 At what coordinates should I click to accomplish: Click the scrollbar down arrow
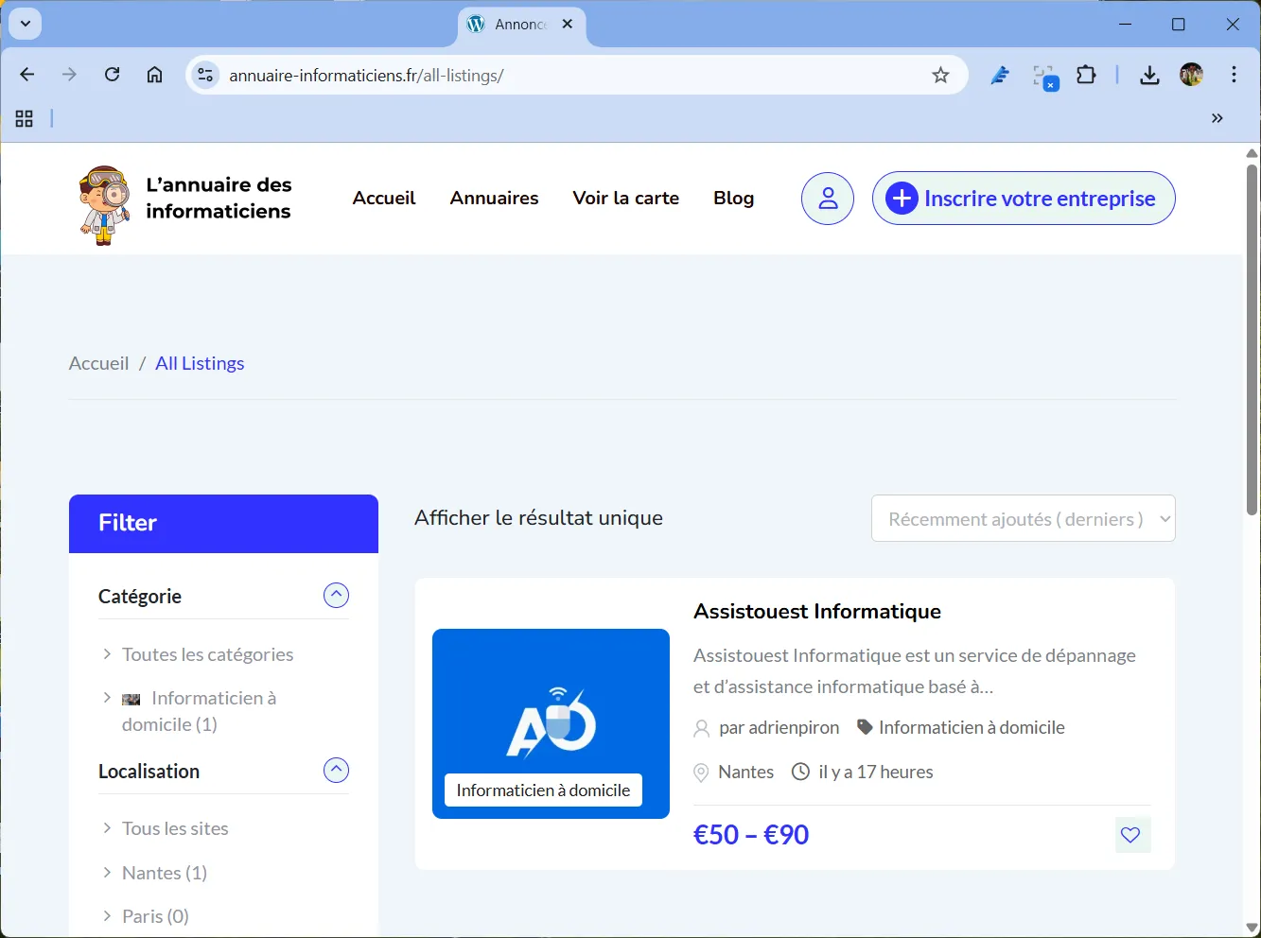pos(1252,929)
